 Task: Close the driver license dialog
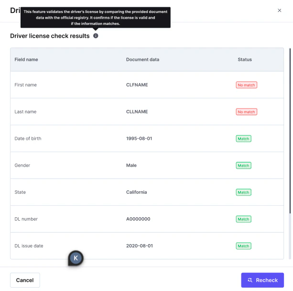pyautogui.click(x=279, y=11)
